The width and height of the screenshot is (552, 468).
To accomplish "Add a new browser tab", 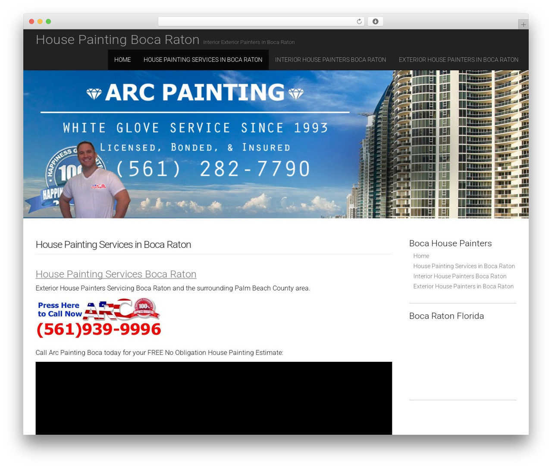I will pyautogui.click(x=523, y=25).
